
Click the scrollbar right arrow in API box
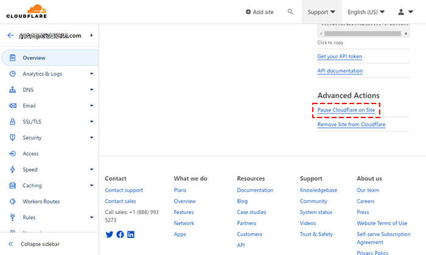tap(406, 33)
